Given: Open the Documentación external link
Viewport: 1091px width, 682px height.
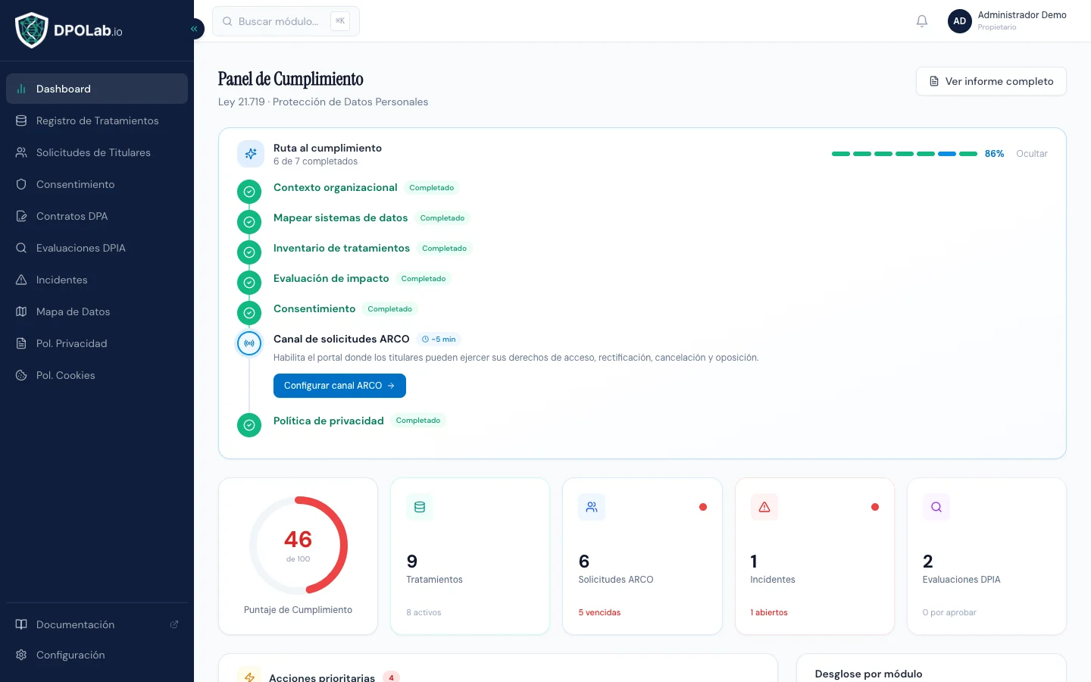Looking at the screenshot, I should [97, 624].
